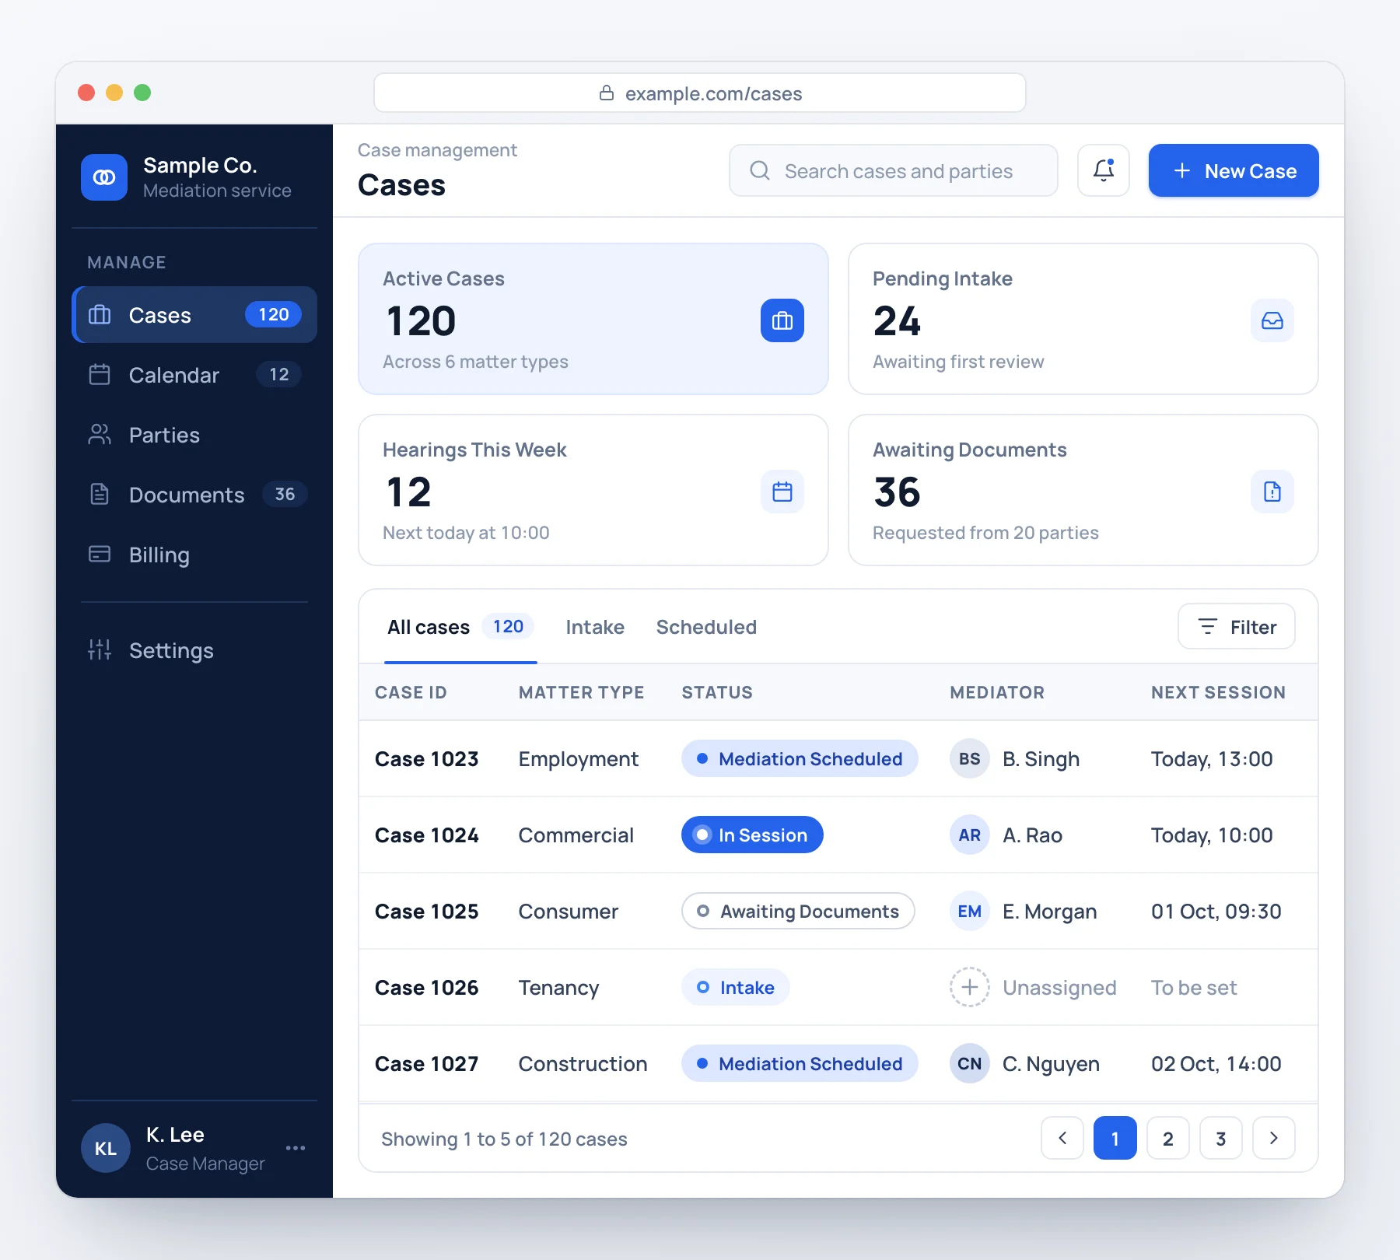Viewport: 1400px width, 1260px height.
Task: Switch to the Scheduled tab
Action: pyautogui.click(x=706, y=627)
